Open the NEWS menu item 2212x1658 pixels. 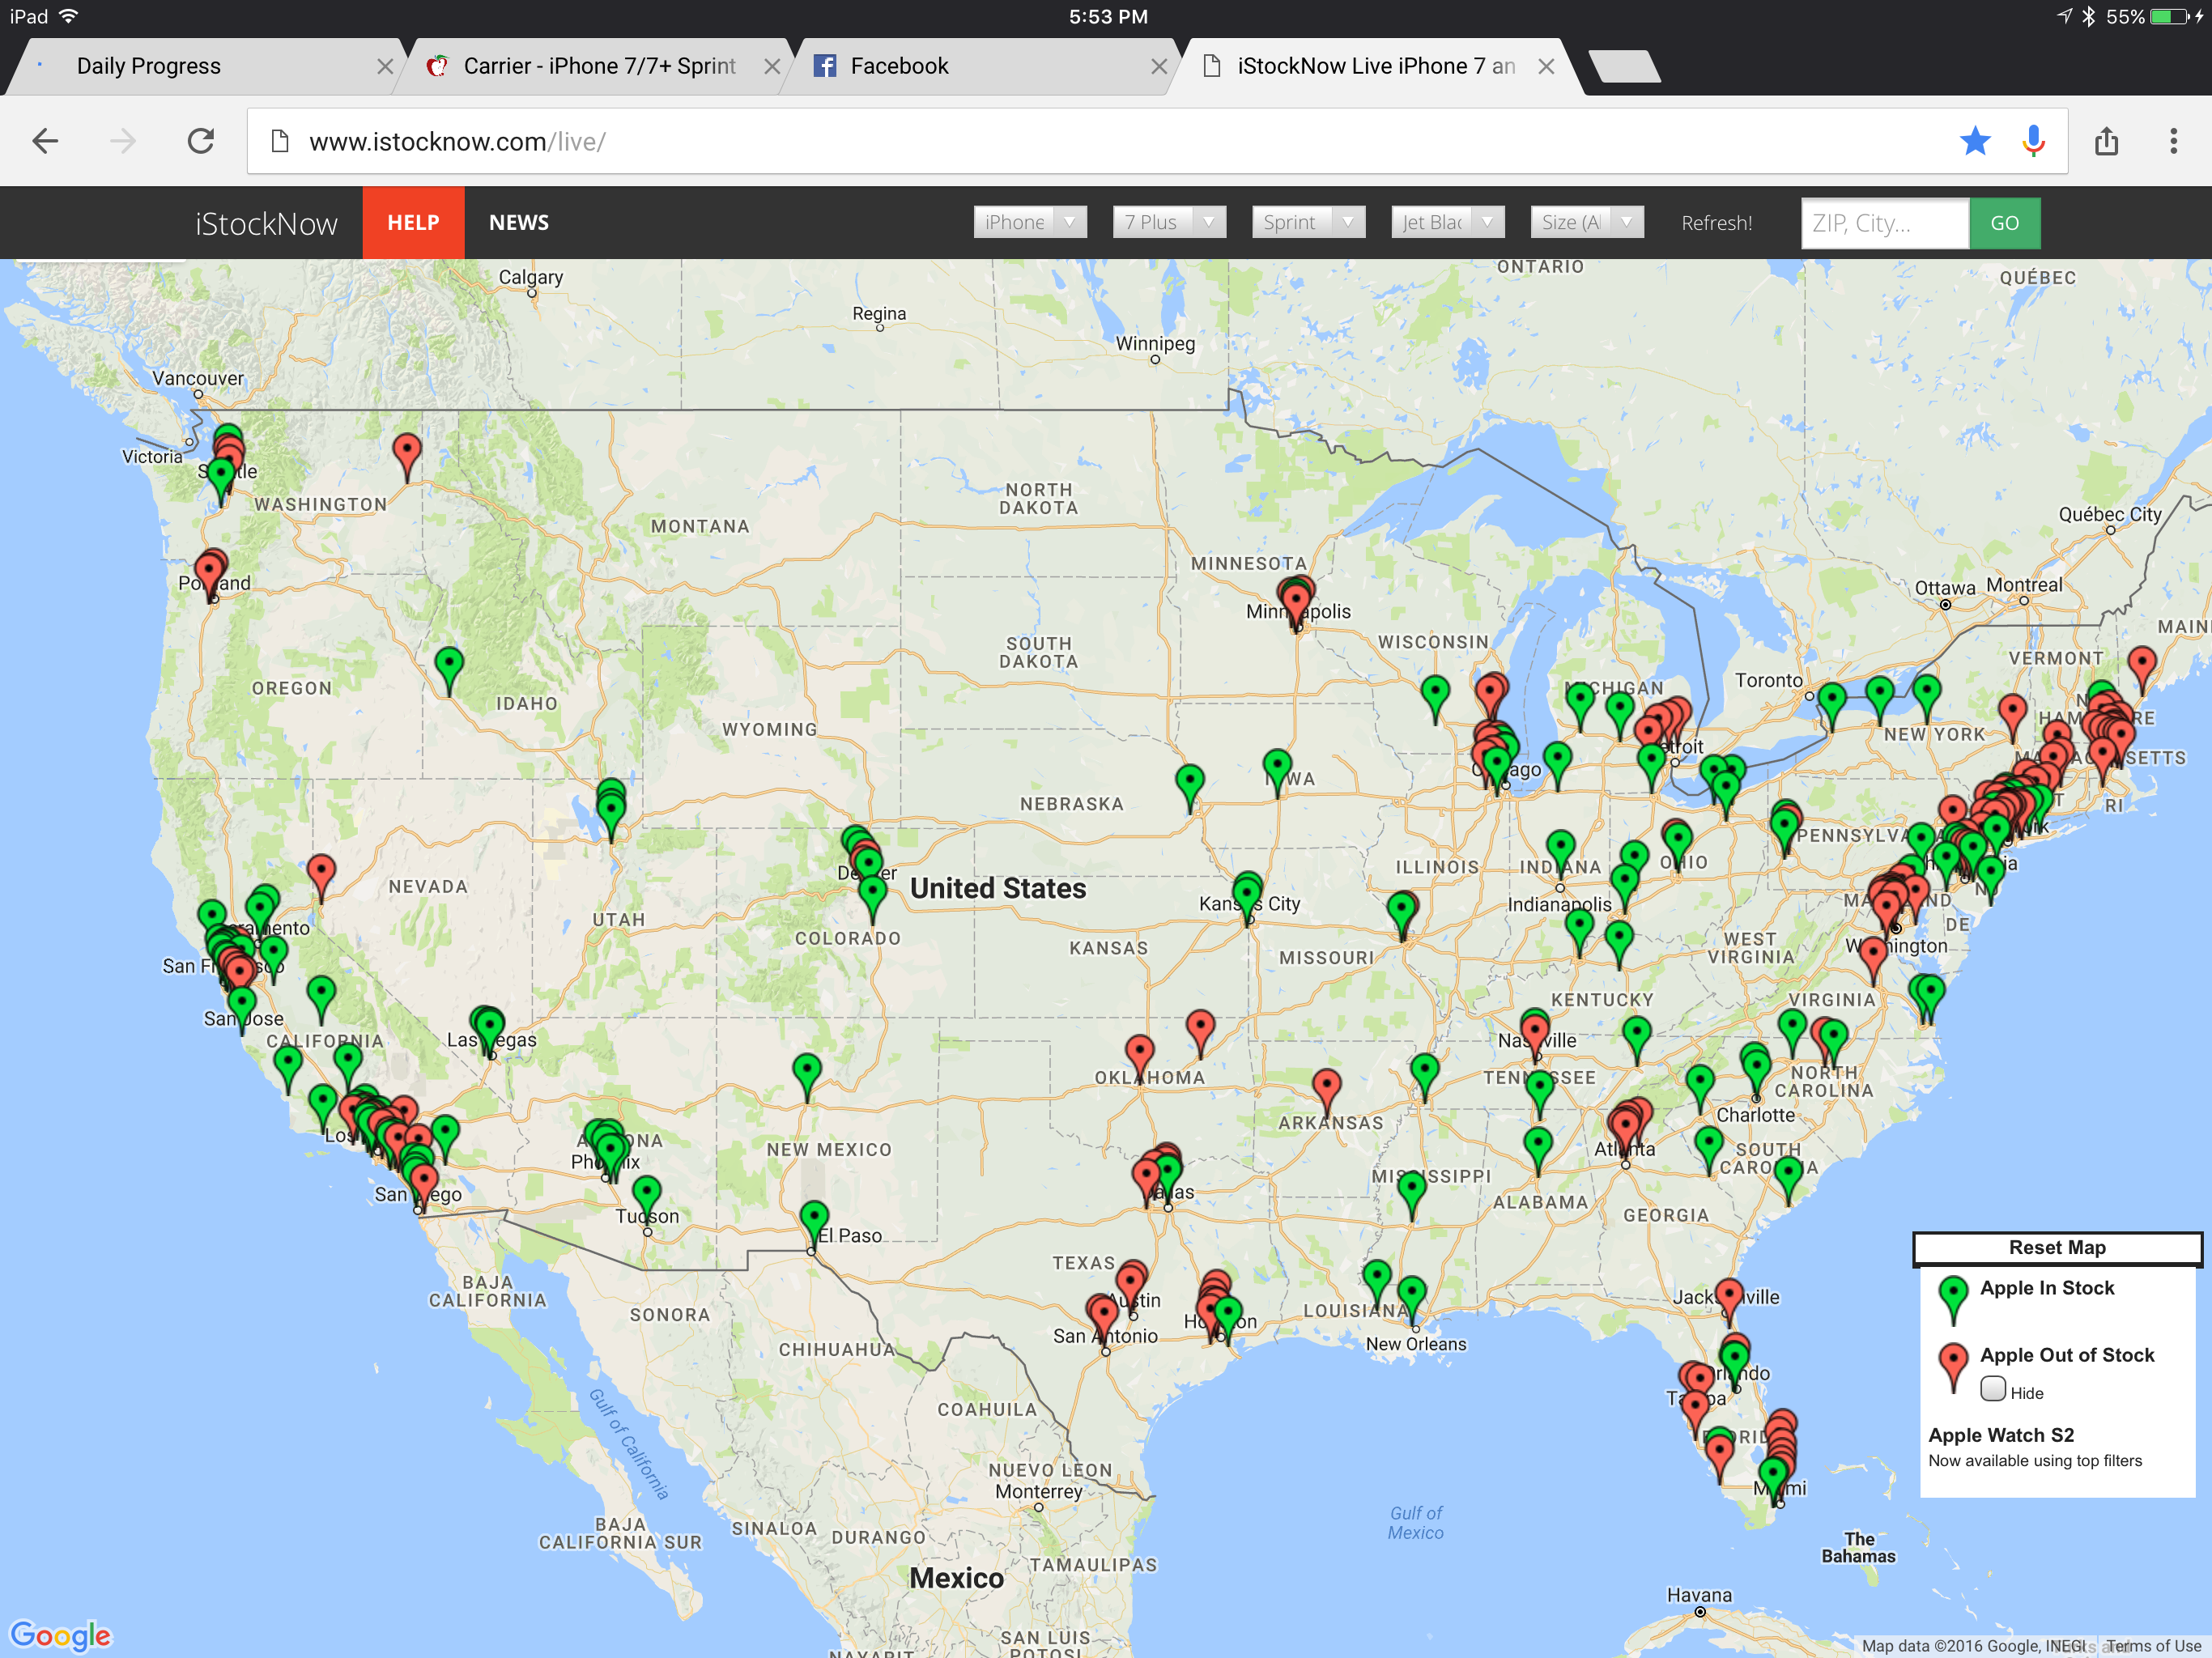[x=518, y=222]
